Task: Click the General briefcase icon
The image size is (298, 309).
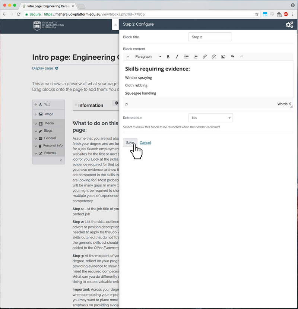Action: [41, 138]
